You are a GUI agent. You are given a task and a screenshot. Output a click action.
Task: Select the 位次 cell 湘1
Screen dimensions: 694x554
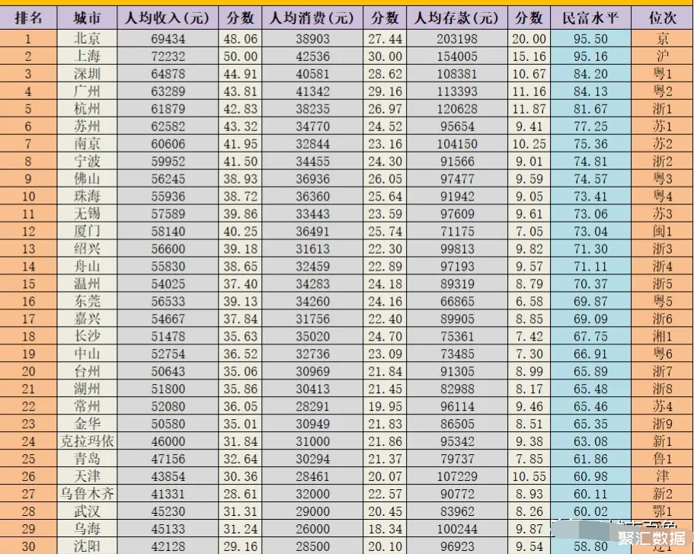[x=663, y=336]
